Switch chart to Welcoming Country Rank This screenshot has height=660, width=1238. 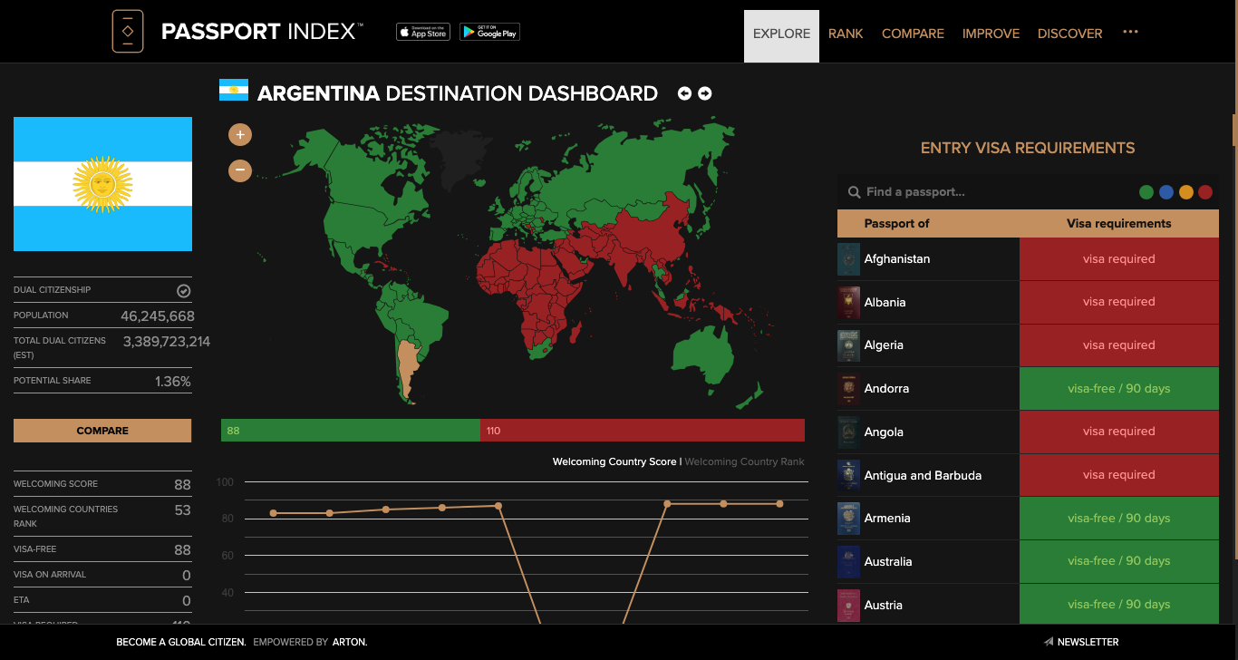(744, 461)
